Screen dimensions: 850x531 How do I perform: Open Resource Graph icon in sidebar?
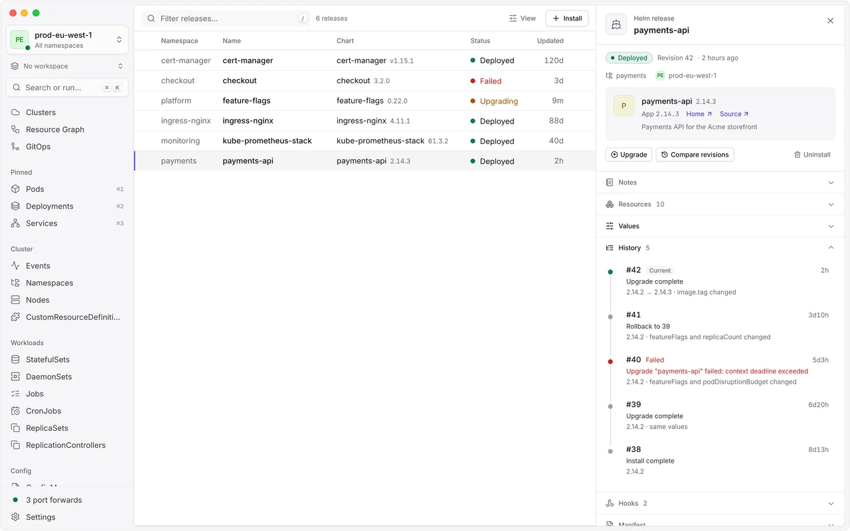[15, 129]
